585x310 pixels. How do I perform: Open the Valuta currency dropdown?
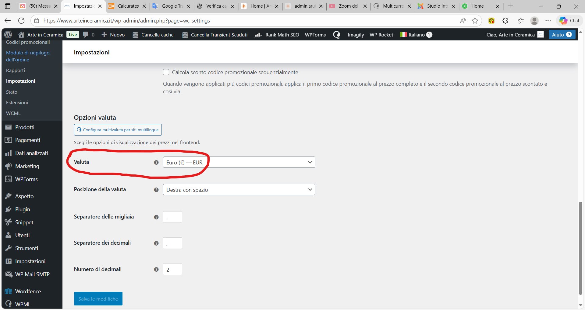pyautogui.click(x=239, y=162)
